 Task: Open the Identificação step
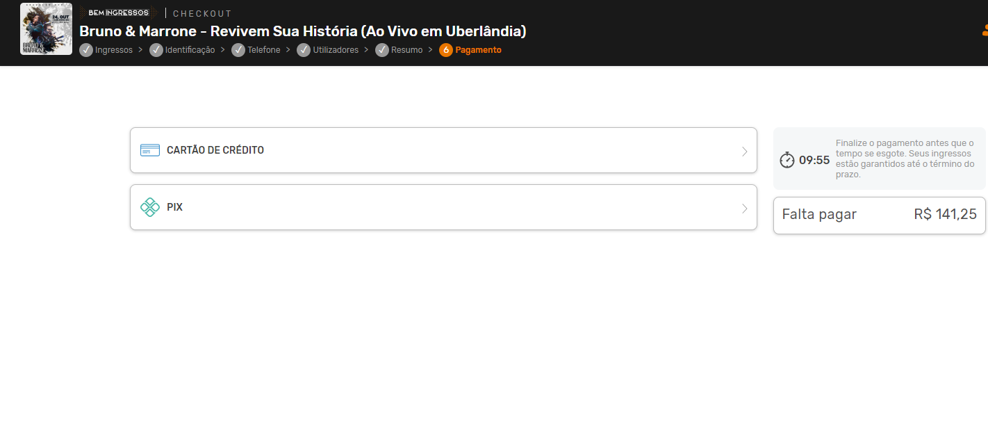tap(190, 50)
